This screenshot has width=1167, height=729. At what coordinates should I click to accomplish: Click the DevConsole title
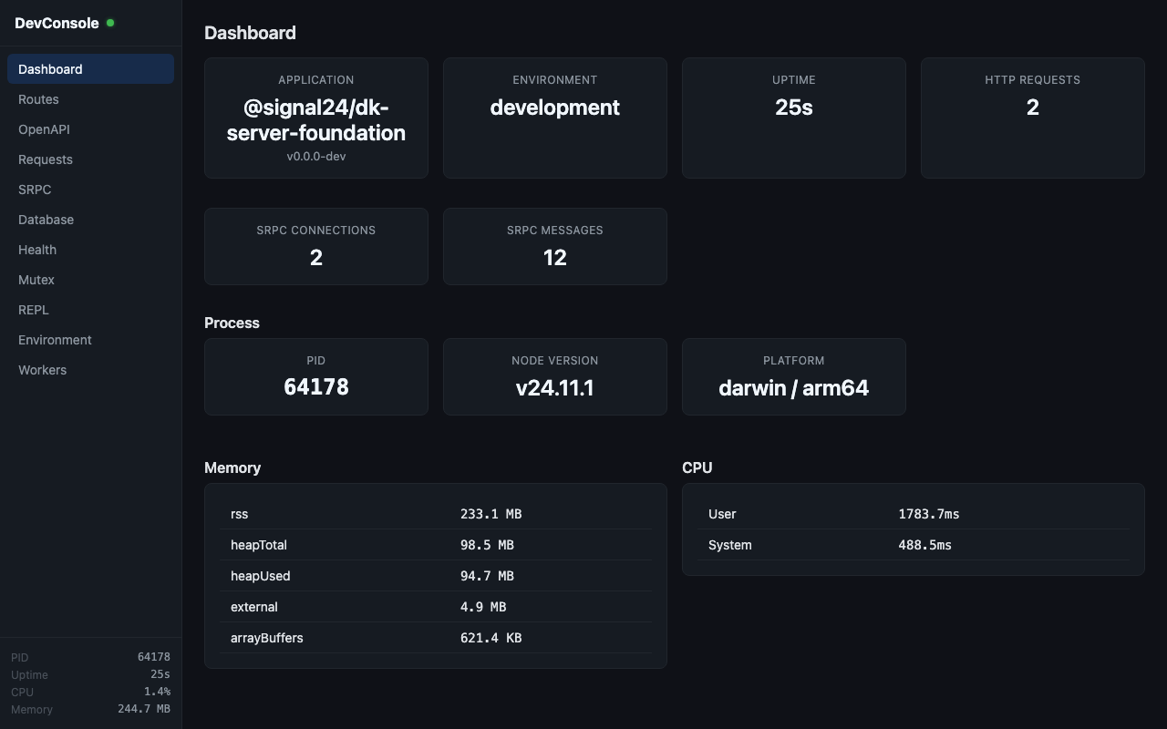click(x=57, y=23)
